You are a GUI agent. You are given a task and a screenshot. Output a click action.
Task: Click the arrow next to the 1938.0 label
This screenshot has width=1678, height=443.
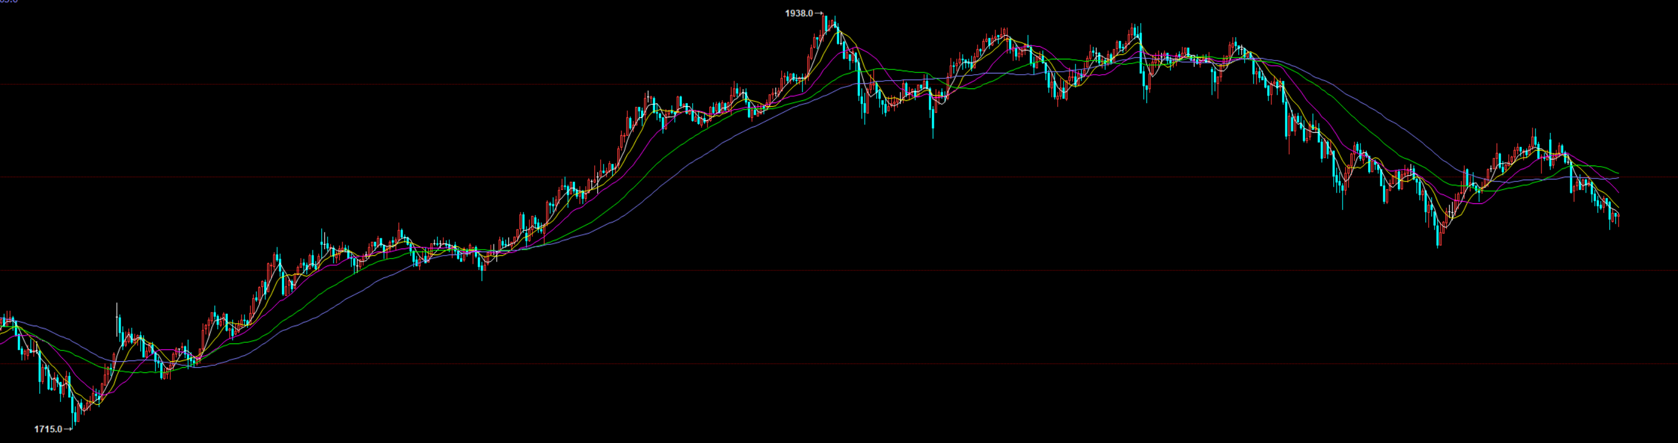[819, 13]
